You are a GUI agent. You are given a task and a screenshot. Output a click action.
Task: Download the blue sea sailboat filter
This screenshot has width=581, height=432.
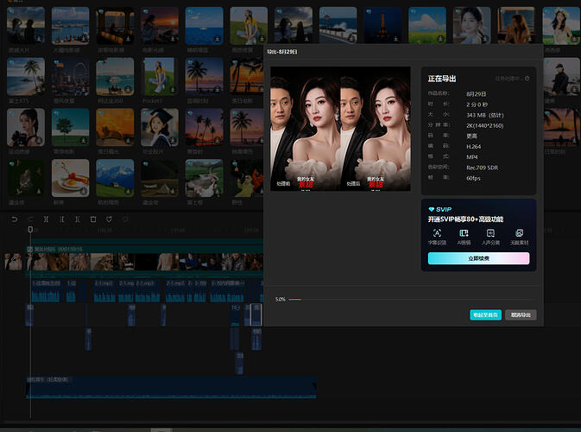coord(218,39)
